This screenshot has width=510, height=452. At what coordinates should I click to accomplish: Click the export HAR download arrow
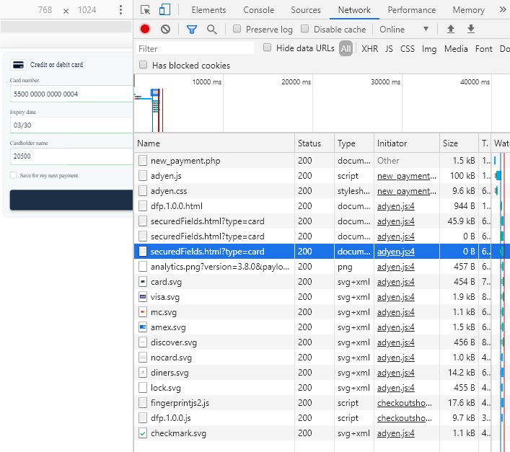[471, 30]
